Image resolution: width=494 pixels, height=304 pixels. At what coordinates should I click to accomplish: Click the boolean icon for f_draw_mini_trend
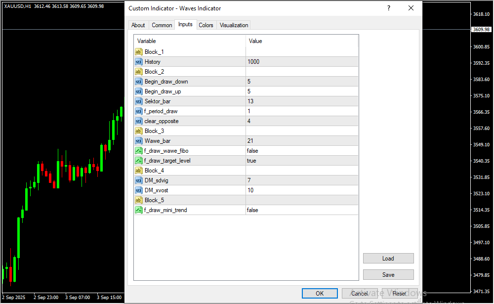pos(138,210)
